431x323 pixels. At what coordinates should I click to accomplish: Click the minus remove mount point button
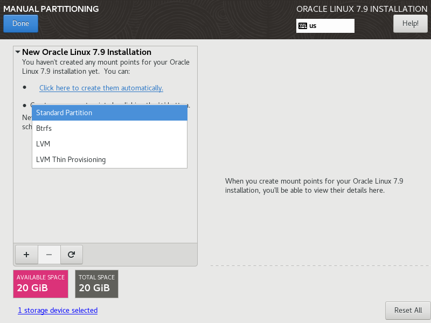click(49, 255)
